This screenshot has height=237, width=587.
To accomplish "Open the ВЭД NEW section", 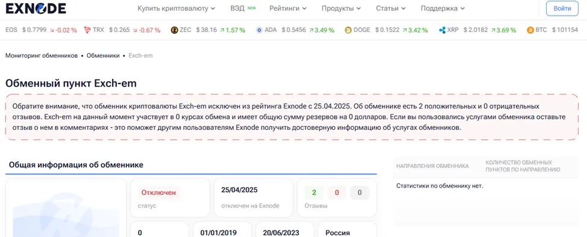I will 243,8.
